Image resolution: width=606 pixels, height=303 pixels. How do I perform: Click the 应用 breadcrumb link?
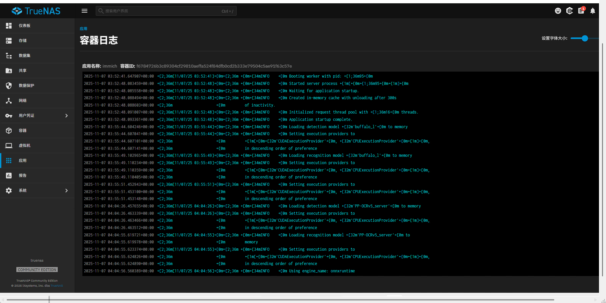click(83, 29)
